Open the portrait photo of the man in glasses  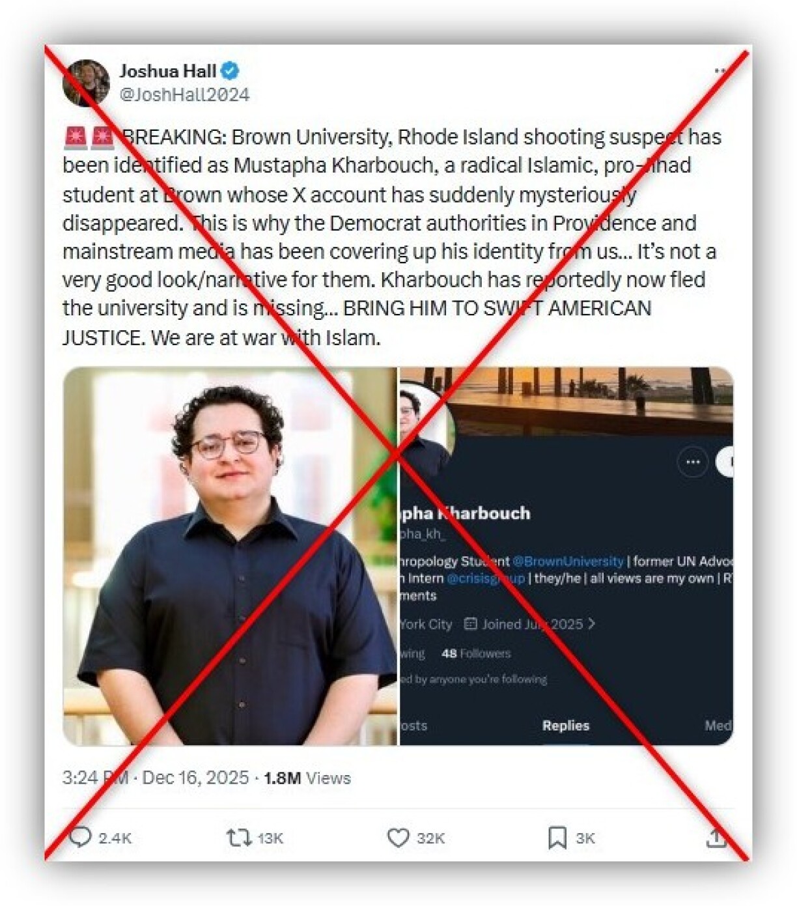click(x=230, y=556)
